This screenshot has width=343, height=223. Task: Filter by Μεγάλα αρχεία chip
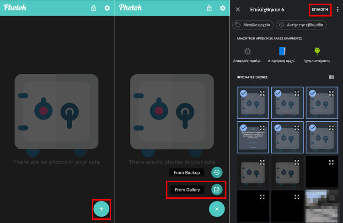(253, 25)
